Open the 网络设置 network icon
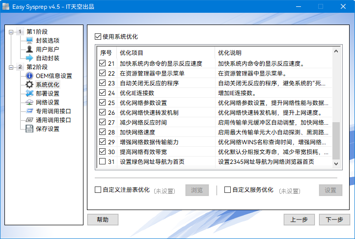Viewport: 355px width, 239px height. pos(29,102)
